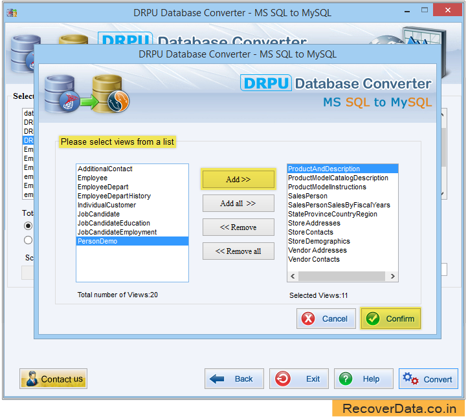This screenshot has height=420, width=468.
Task: Click the red X icon on Cancel
Action: click(x=308, y=319)
